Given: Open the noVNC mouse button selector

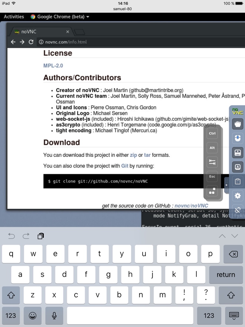Looking at the screenshot, I should point(238,138).
